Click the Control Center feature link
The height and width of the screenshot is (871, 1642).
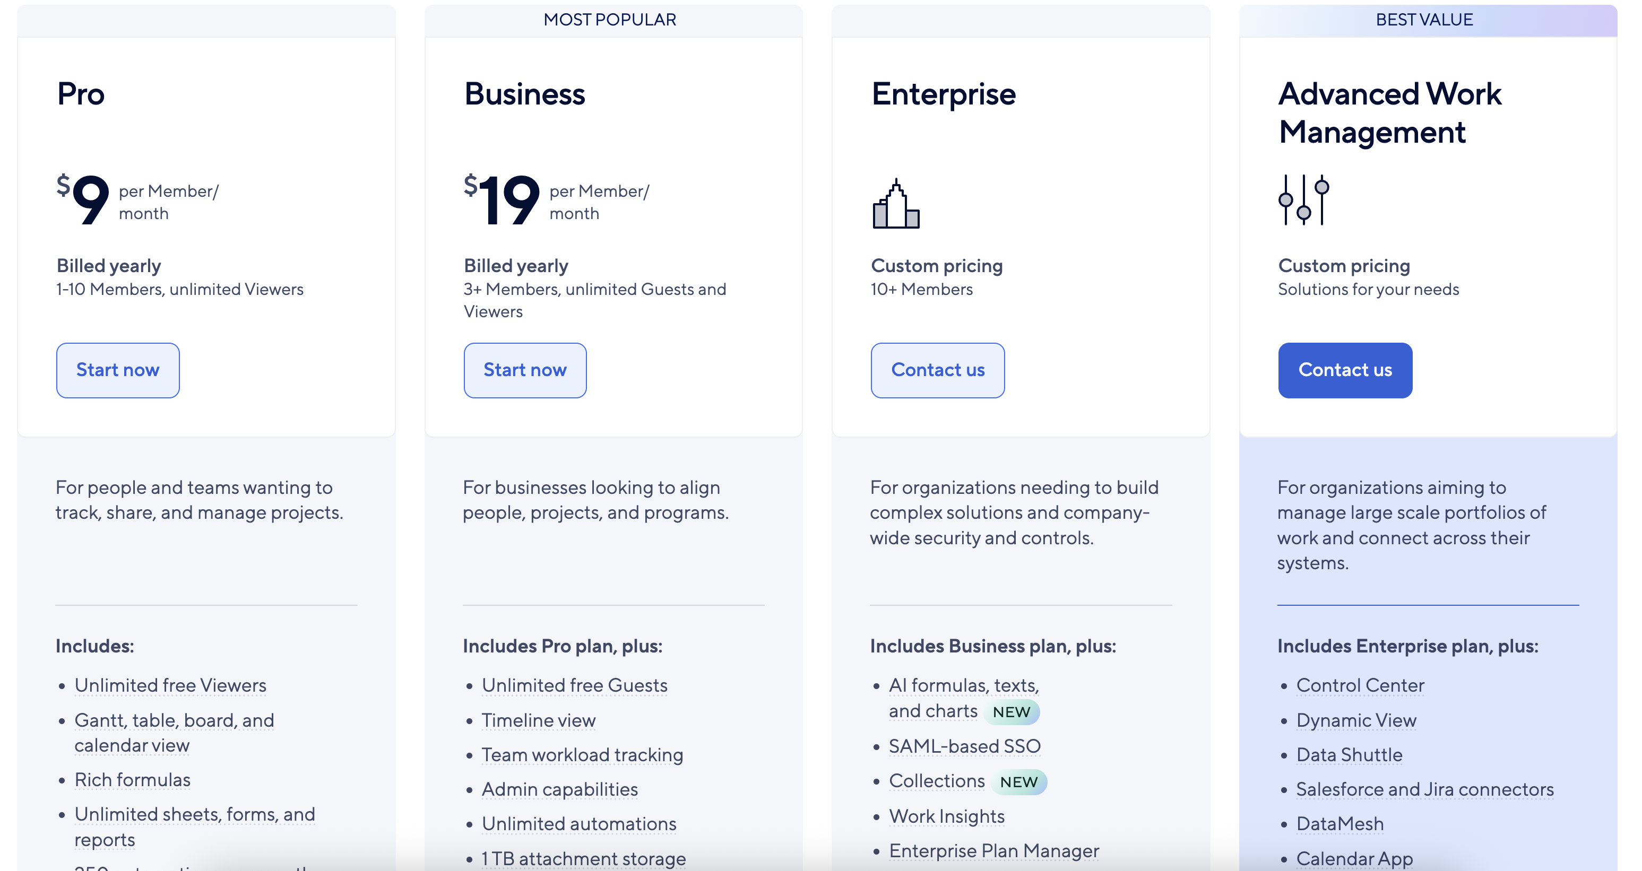(1360, 685)
